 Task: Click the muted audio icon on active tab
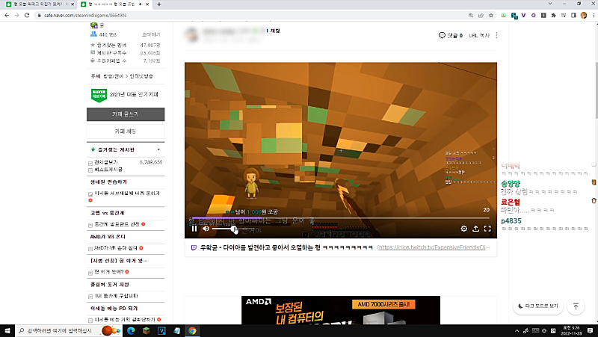[141, 4]
